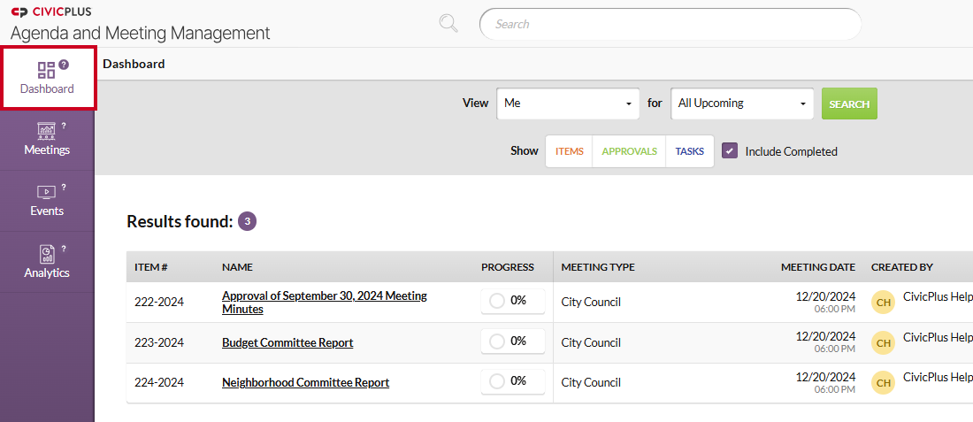Toggle the TASKS filter
The image size is (973, 422).
pyautogui.click(x=689, y=151)
